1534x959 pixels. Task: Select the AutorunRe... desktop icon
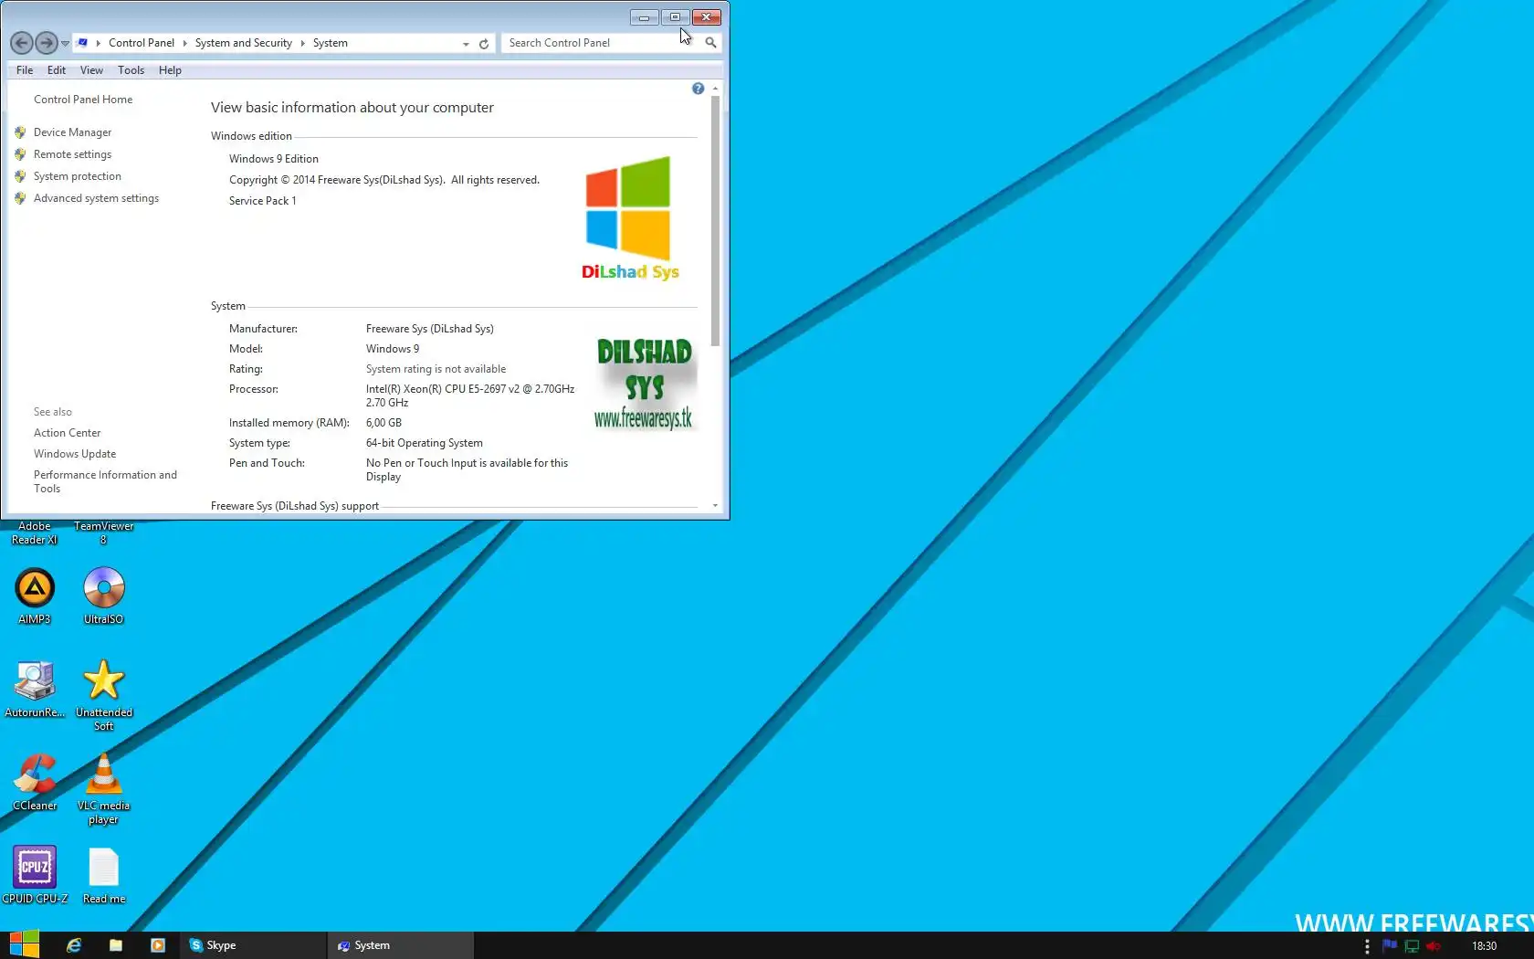pyautogui.click(x=35, y=689)
